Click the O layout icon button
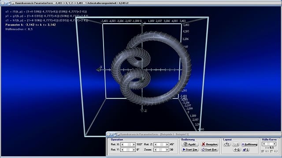The width and height of the screenshot is (282, 158). 237,150
